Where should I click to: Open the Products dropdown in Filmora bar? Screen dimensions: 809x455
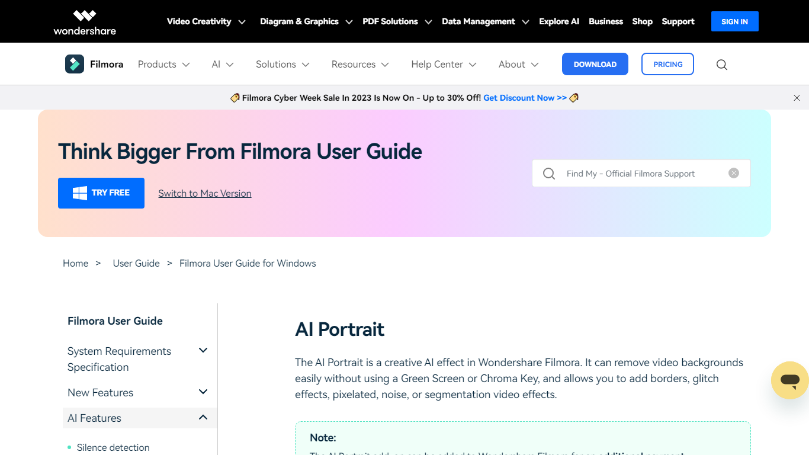163,64
